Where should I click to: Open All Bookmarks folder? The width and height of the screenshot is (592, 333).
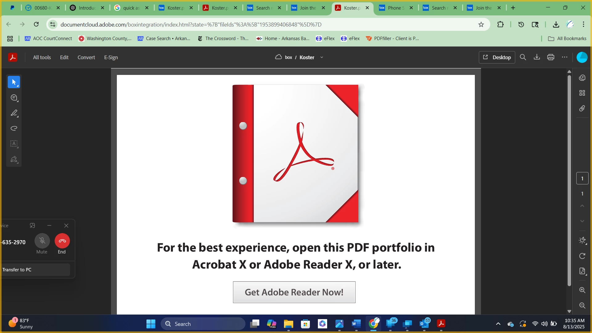tap(567, 39)
